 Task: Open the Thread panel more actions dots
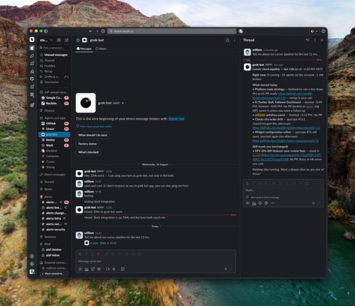tap(315, 40)
